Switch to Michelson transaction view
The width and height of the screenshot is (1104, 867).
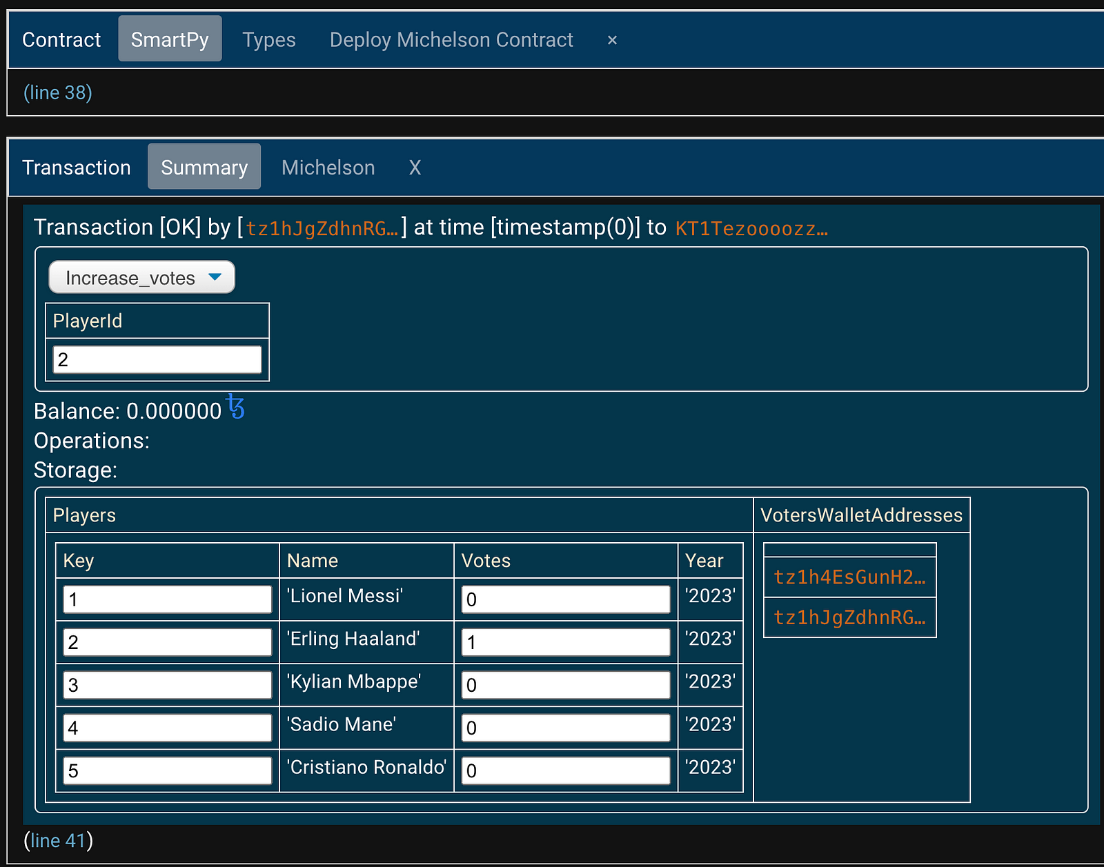click(328, 168)
